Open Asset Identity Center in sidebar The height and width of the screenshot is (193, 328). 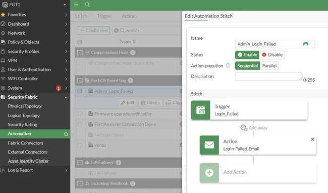(28, 161)
